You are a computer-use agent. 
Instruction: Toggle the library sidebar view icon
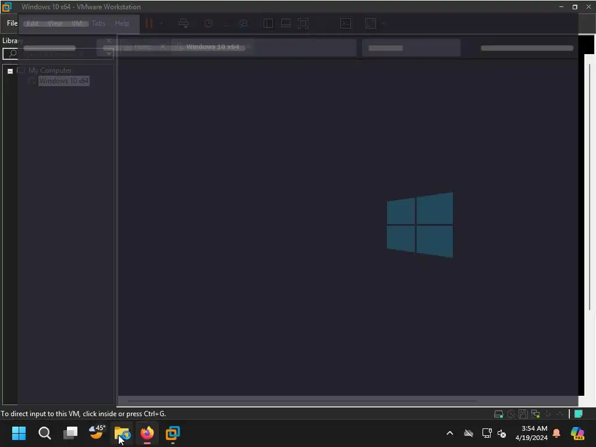(x=268, y=23)
